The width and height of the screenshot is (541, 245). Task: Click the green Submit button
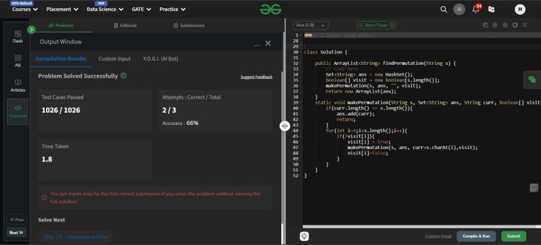(x=513, y=236)
